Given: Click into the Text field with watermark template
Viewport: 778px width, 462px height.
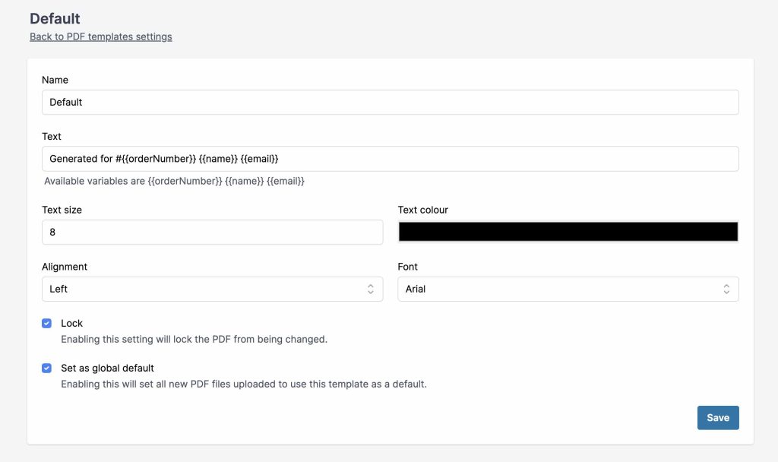Looking at the screenshot, I should pos(390,159).
